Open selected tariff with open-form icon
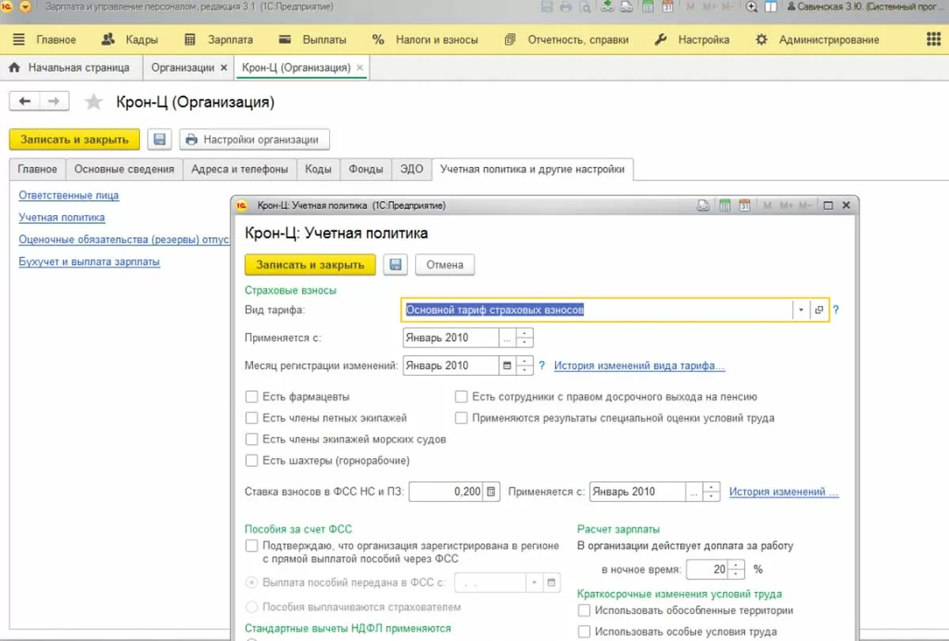The height and width of the screenshot is (641, 949). coord(819,310)
